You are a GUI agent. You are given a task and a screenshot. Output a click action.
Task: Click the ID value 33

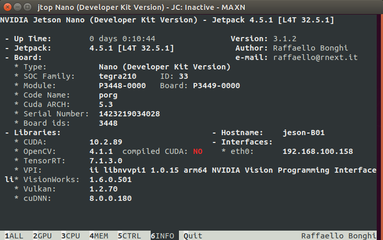(x=184, y=76)
